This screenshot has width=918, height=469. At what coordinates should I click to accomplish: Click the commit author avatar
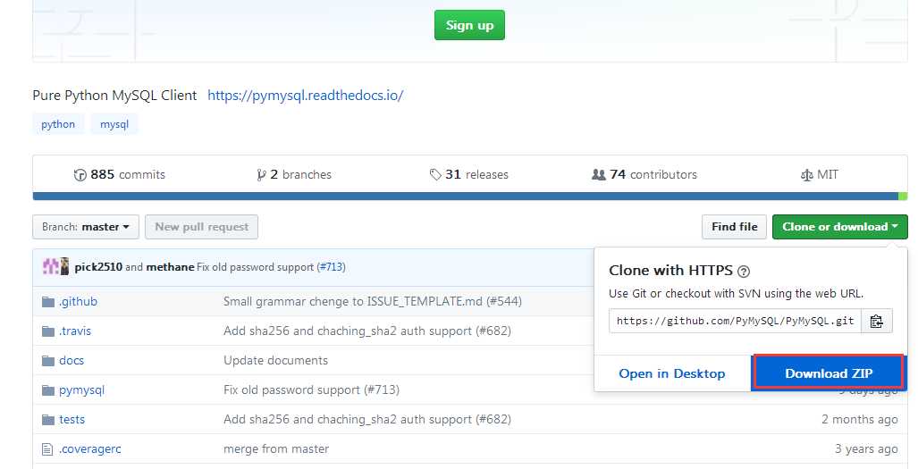click(55, 267)
